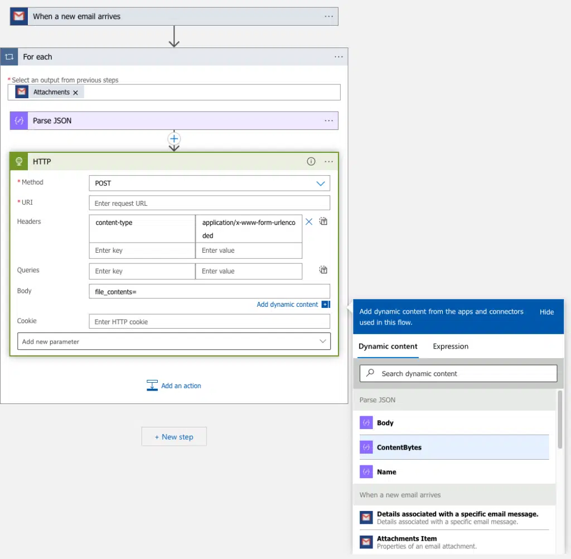Delete the content-type header row
The height and width of the screenshot is (559, 571).
[x=309, y=222]
